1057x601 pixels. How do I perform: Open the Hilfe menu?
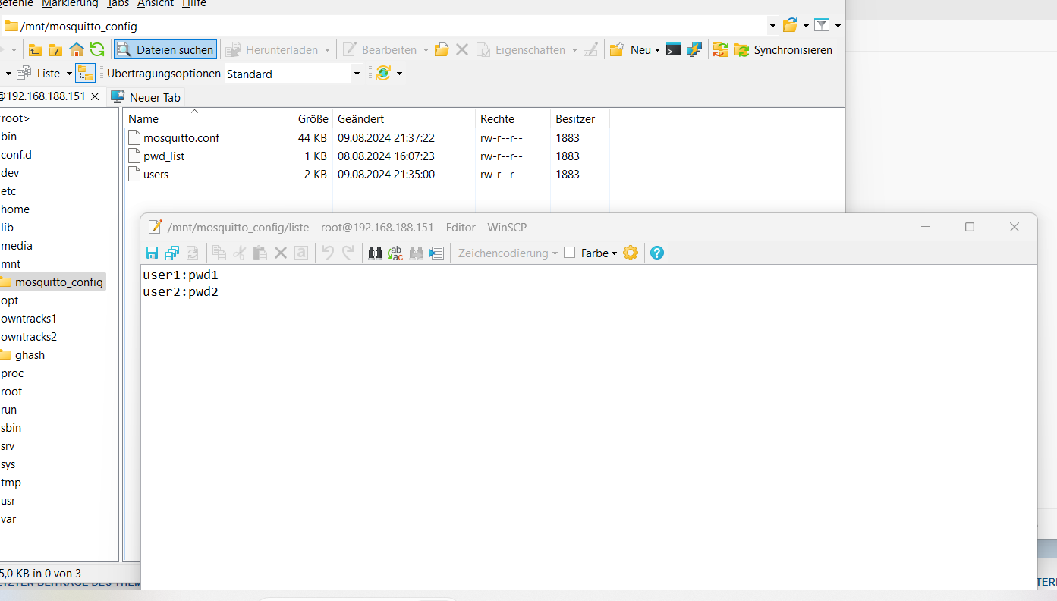tap(193, 4)
